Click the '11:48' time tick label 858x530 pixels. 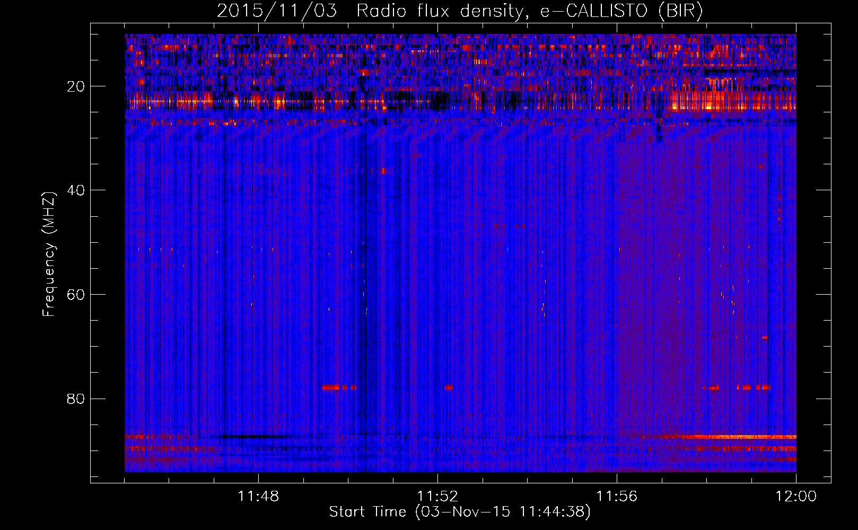coord(258,497)
